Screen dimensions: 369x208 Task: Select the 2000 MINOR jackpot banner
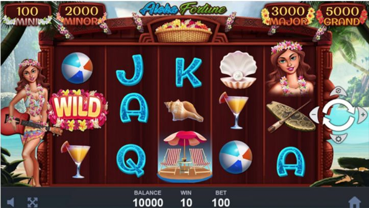click(82, 15)
